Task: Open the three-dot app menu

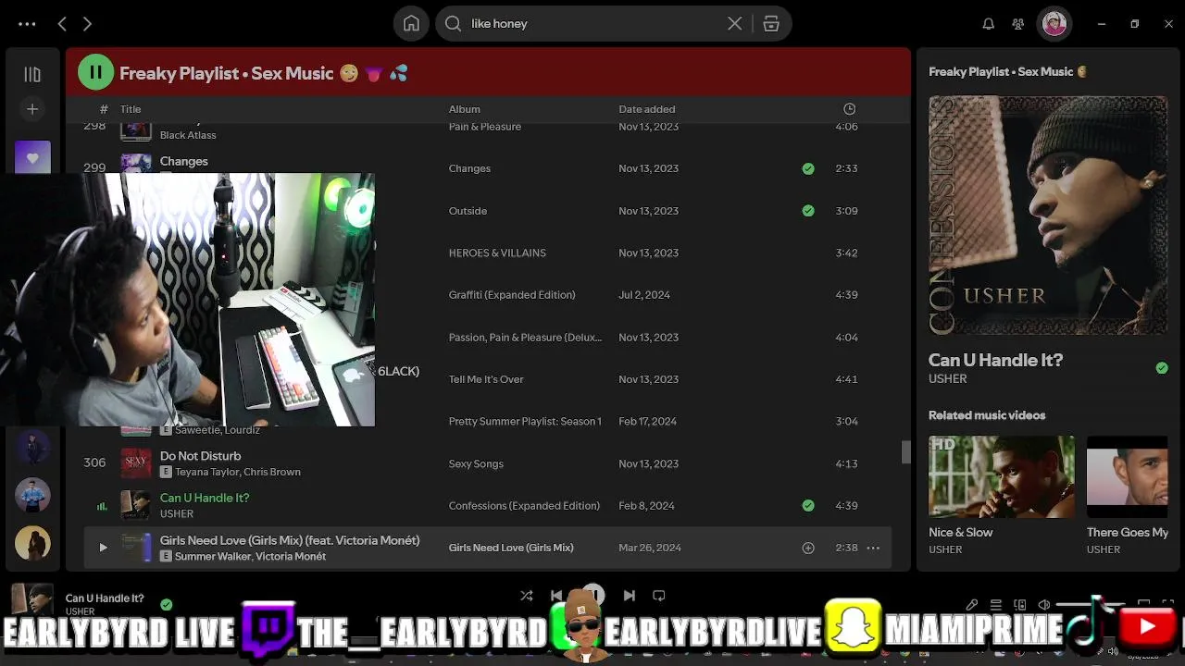Action: [27, 24]
